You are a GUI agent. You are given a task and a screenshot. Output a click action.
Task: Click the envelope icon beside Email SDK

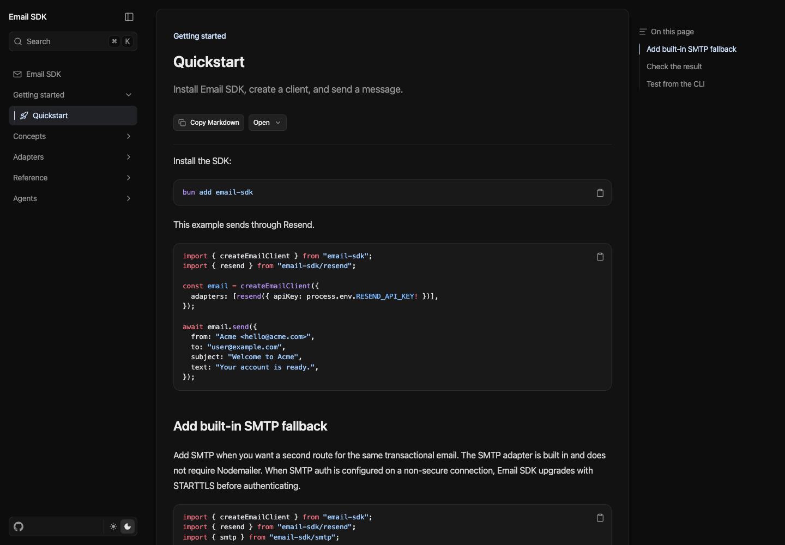coord(17,74)
